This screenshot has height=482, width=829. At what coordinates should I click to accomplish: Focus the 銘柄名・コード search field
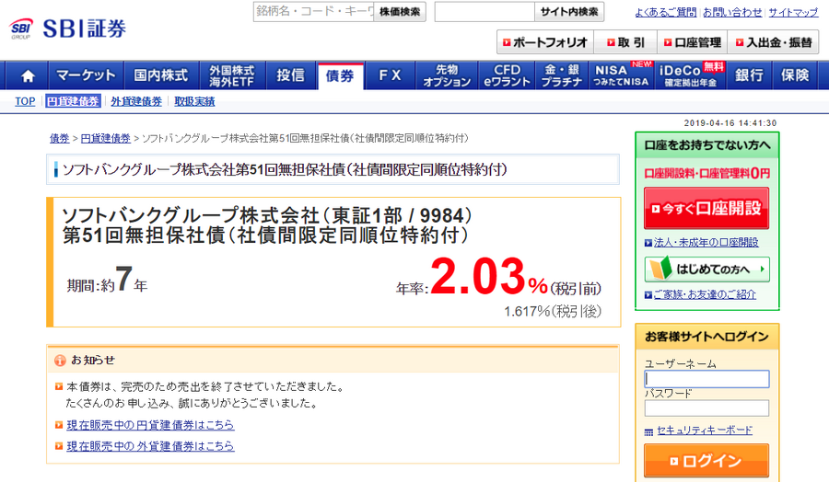(313, 12)
